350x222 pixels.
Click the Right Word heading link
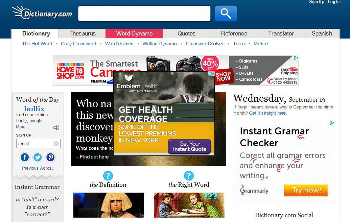coord(189,185)
